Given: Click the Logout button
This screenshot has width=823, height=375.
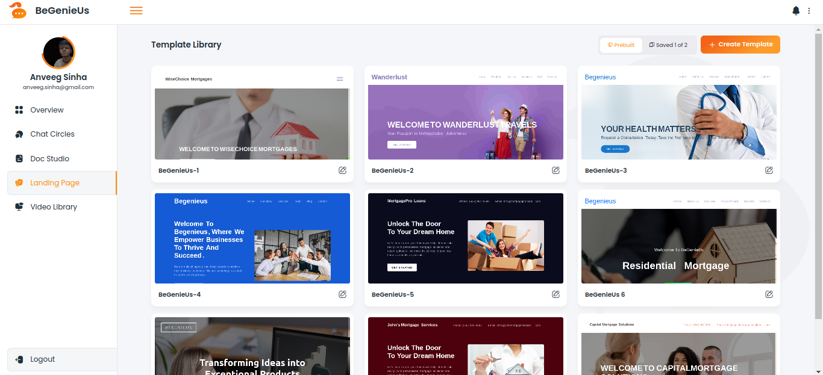Looking at the screenshot, I should [61, 359].
